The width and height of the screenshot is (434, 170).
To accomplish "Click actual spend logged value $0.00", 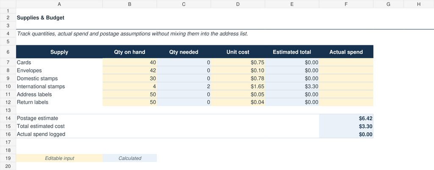I will point(346,134).
